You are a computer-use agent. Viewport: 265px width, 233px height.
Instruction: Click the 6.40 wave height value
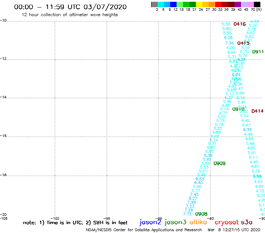[x=198, y=182]
